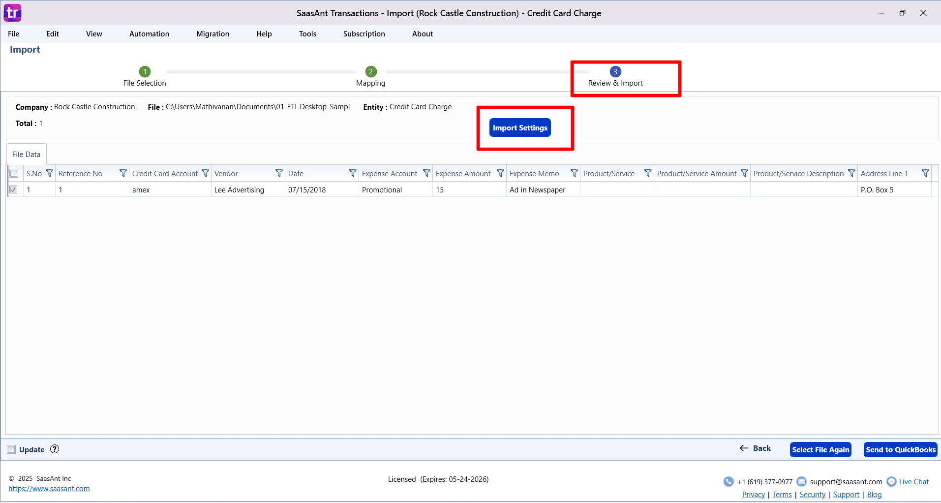Viewport: 941px width, 503px height.
Task: Open the Privacy link
Action: click(x=754, y=495)
